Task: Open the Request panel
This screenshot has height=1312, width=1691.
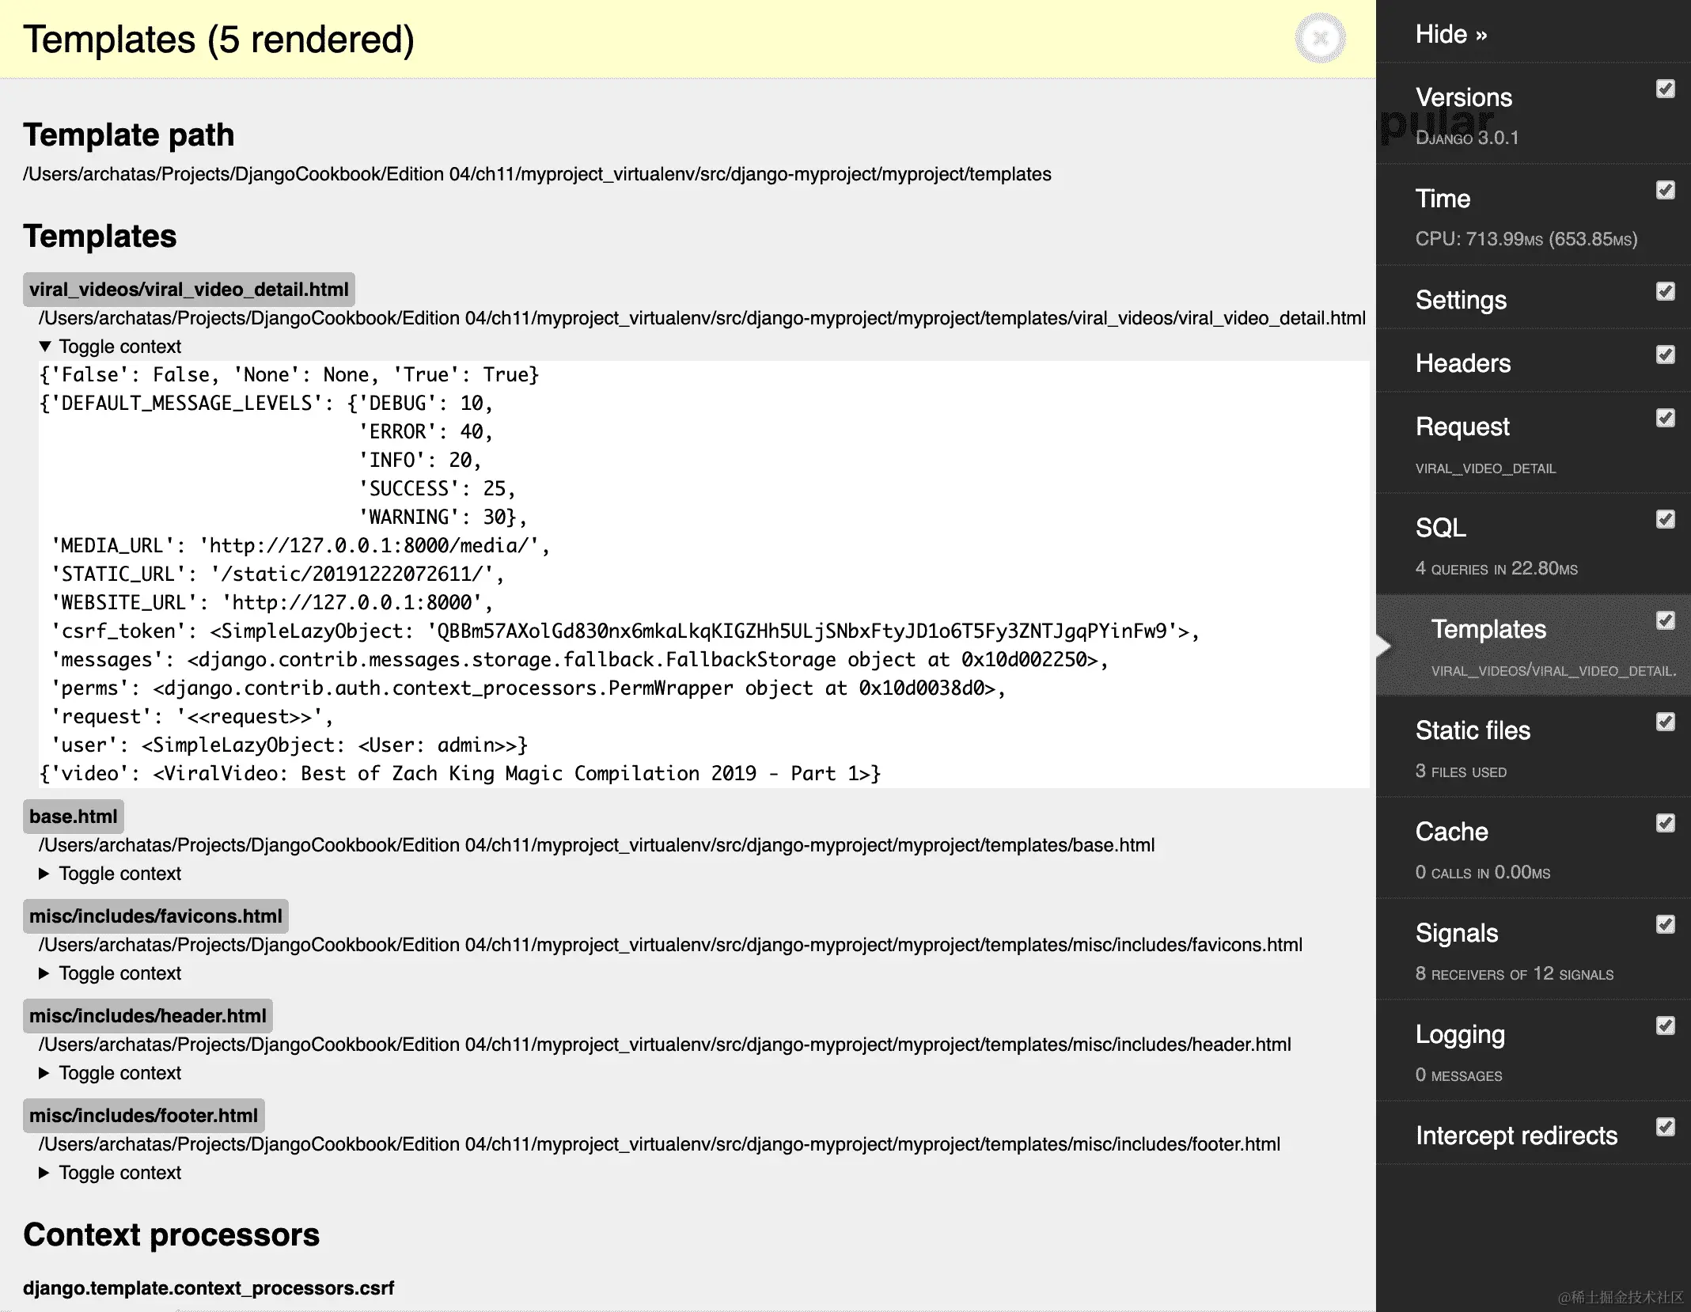Action: coord(1462,427)
